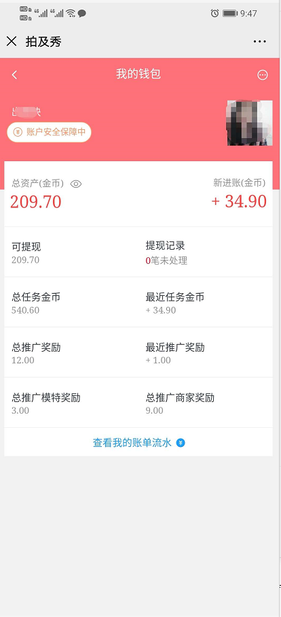Tap the 账户安全保障中 badge

click(x=49, y=132)
